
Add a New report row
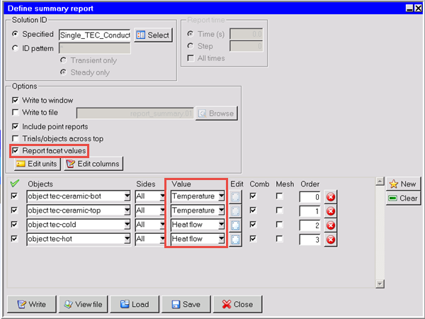(403, 184)
